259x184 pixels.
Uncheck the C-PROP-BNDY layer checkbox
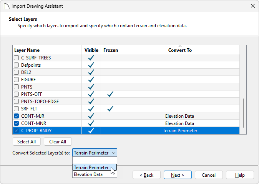(17, 131)
